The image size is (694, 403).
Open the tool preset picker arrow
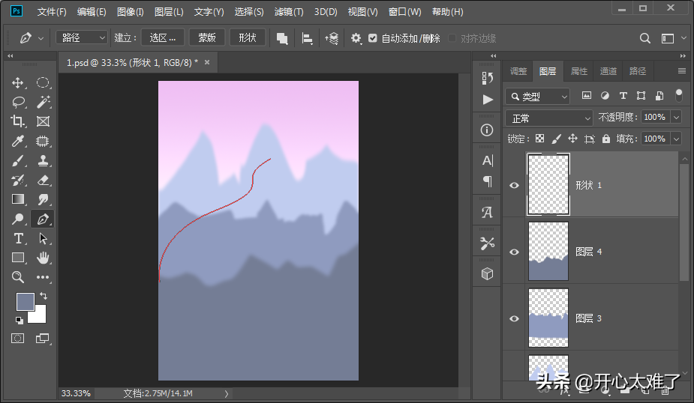pyautogui.click(x=41, y=38)
